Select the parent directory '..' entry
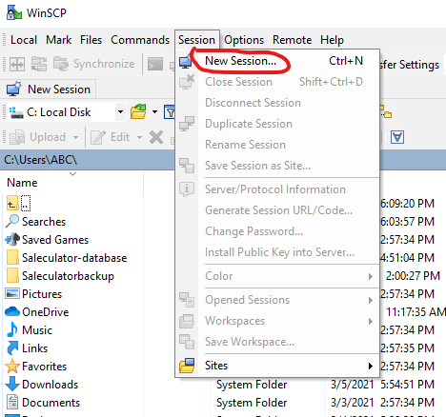Screen dimensions: 446x417 pyautogui.click(x=18, y=204)
